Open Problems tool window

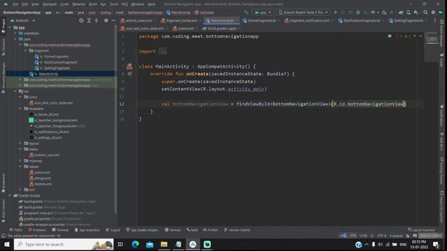[x=37, y=230]
